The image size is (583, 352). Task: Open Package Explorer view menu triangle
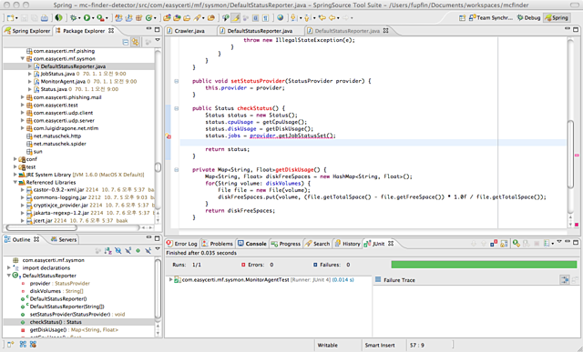(x=158, y=40)
